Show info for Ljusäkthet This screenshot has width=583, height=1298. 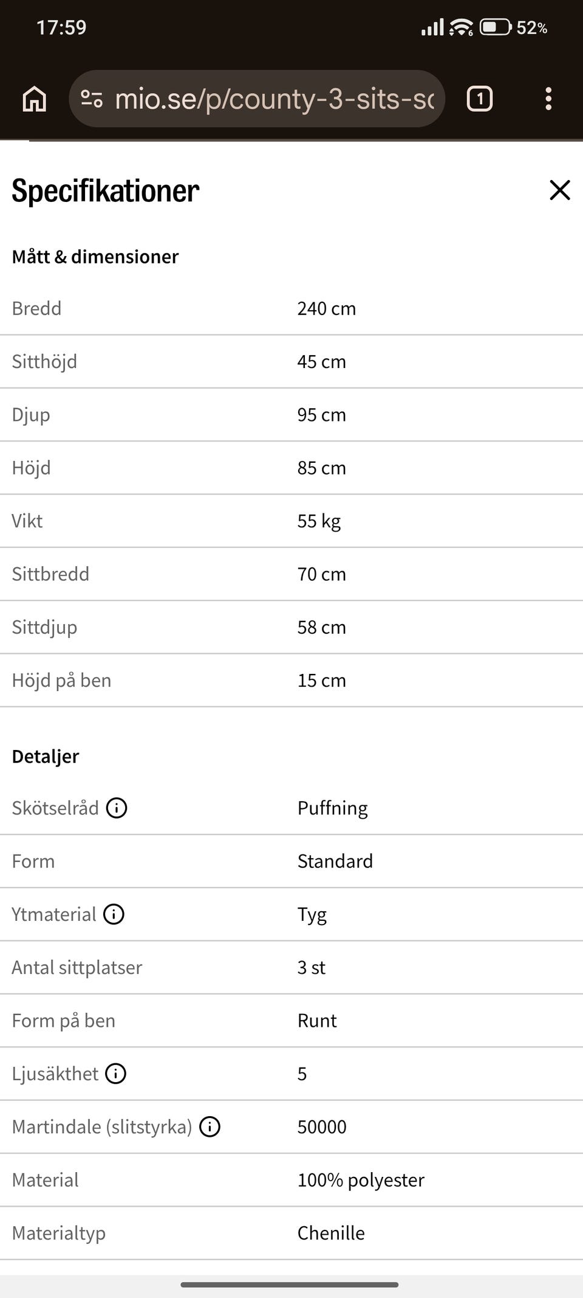pos(116,1074)
